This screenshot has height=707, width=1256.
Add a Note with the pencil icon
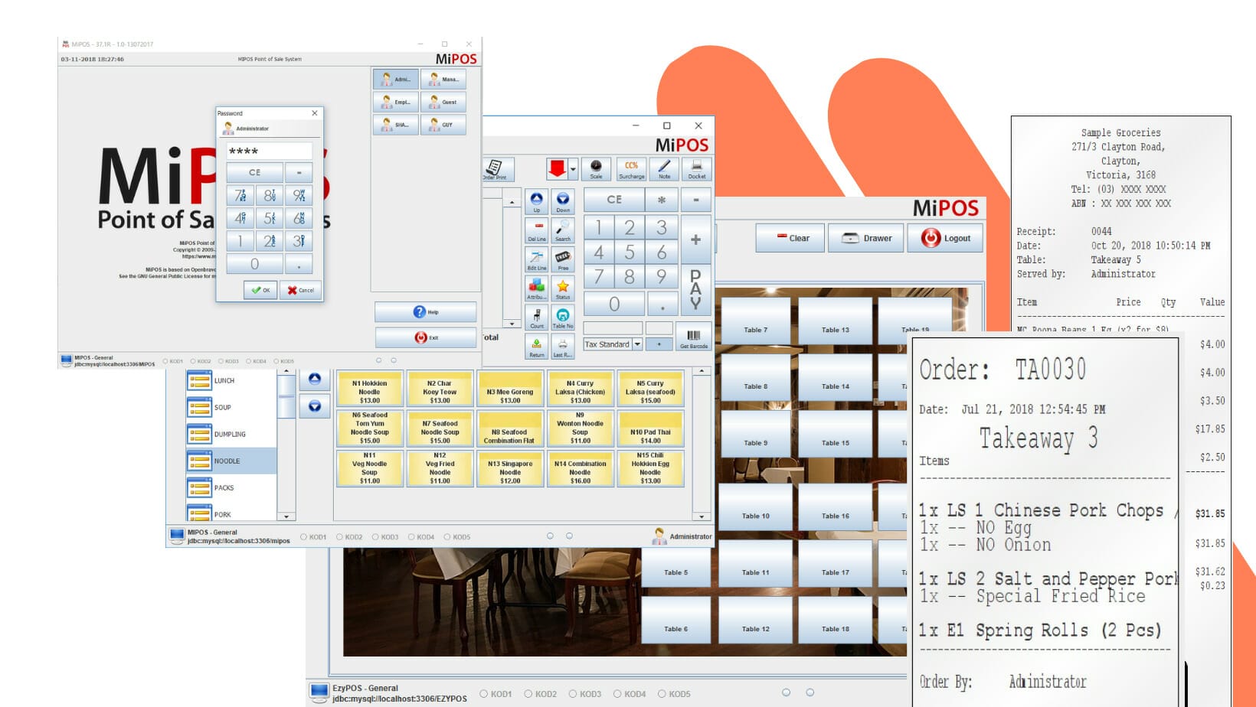[x=664, y=169]
